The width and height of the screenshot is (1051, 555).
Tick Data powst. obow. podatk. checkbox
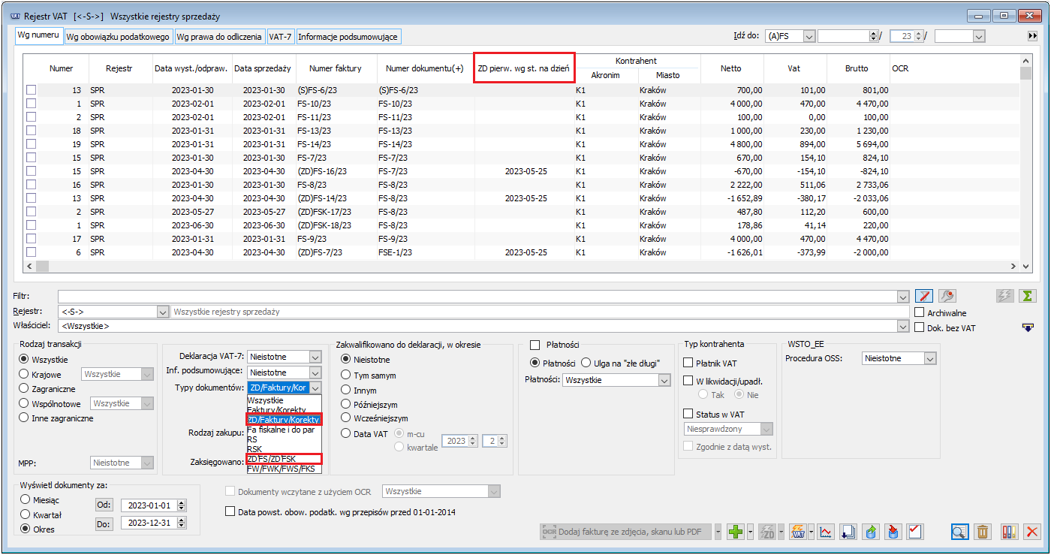tap(230, 512)
